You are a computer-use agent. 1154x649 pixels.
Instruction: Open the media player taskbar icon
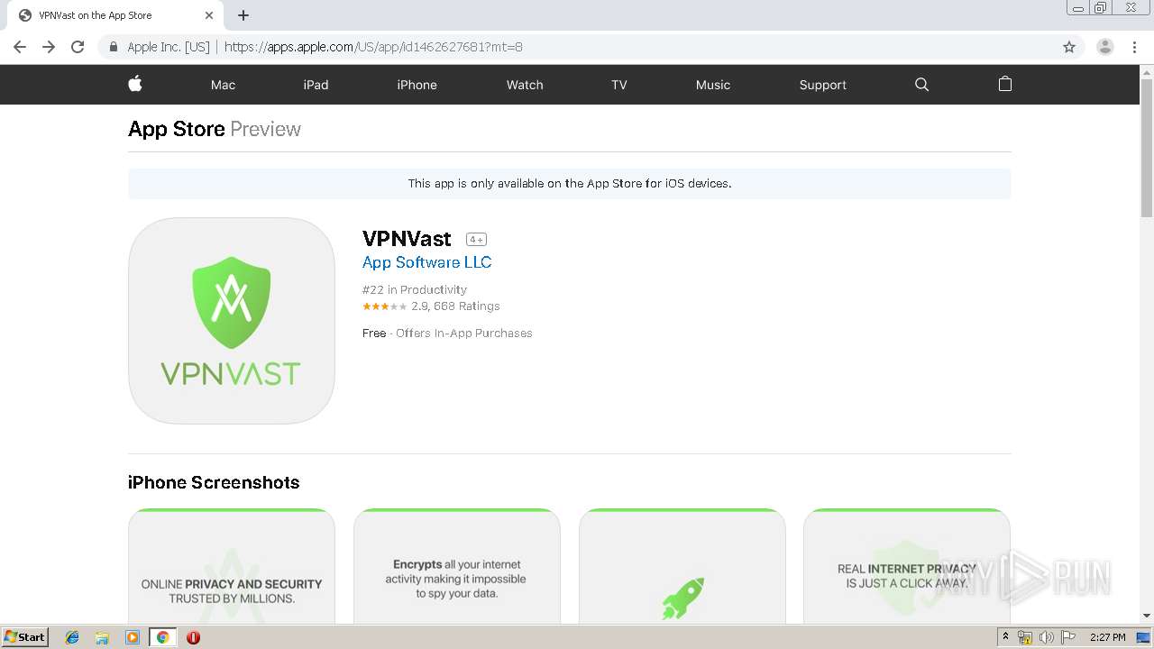click(133, 637)
